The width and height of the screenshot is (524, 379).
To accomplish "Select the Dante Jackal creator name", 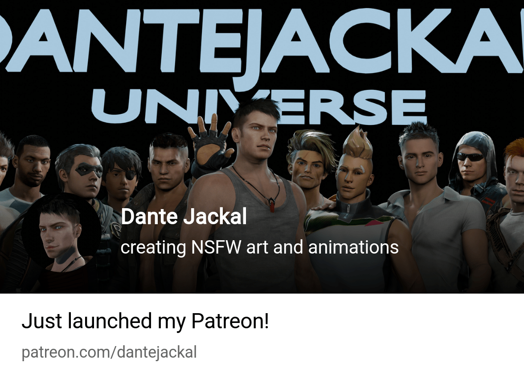I will 184,217.
